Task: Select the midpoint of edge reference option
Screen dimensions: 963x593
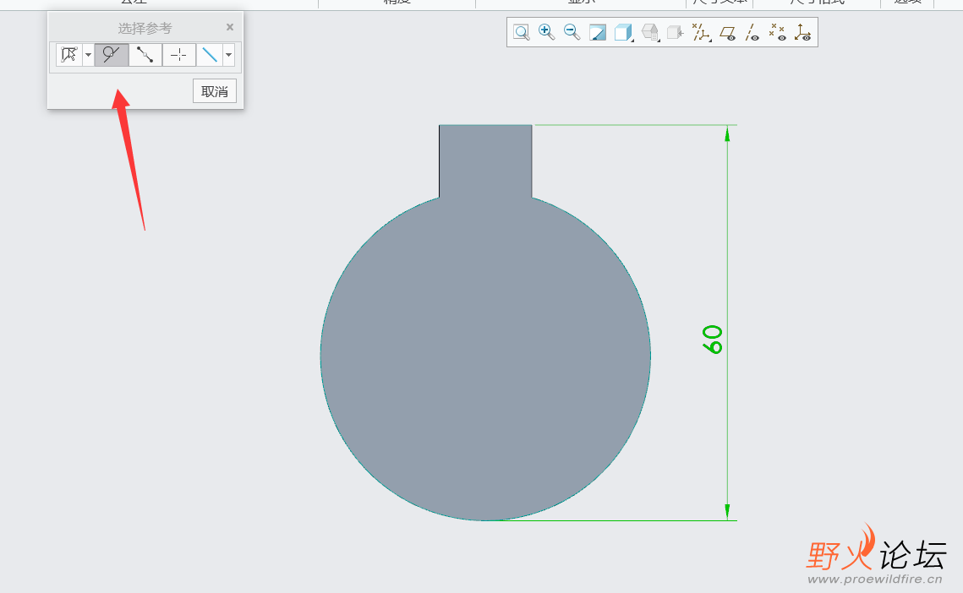Action: coord(145,55)
